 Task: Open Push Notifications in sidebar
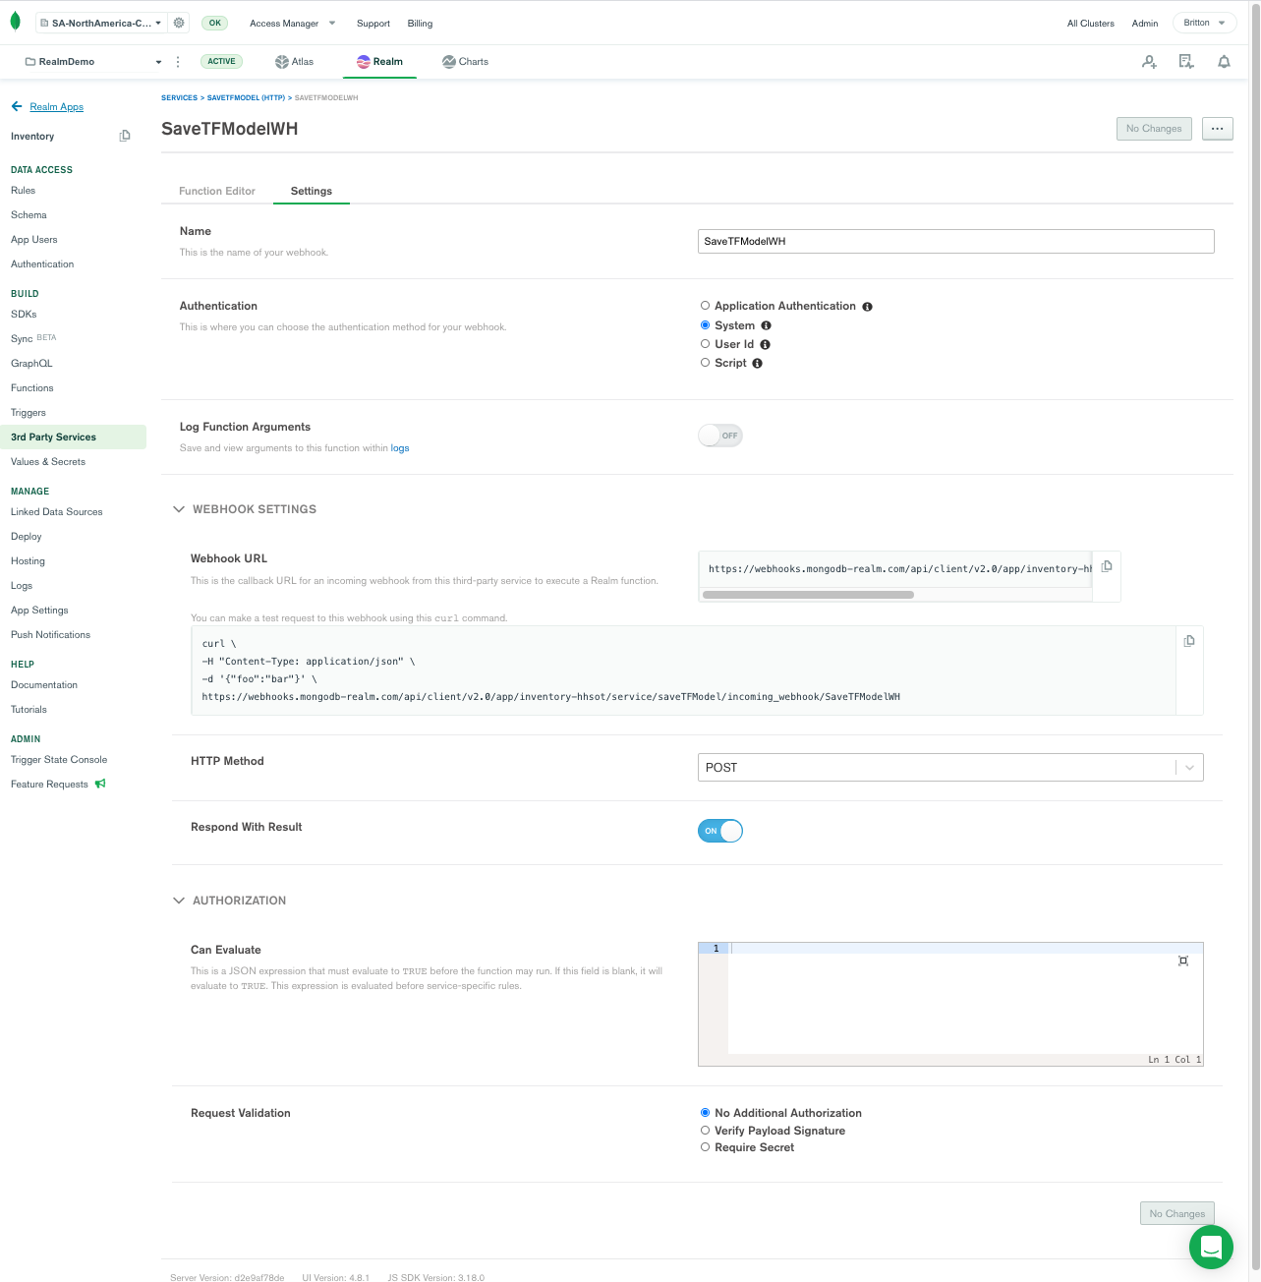(50, 634)
